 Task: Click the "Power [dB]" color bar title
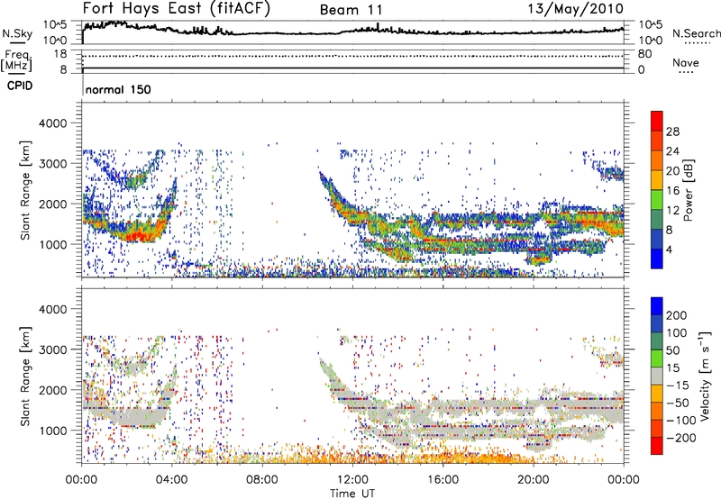688,190
